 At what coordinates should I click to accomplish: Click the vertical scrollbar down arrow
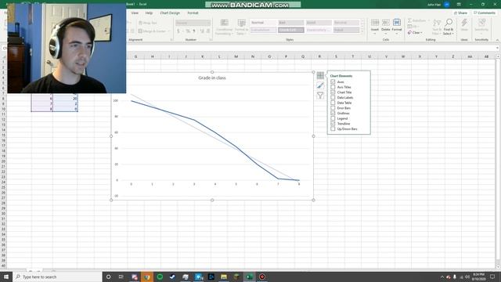point(498,267)
